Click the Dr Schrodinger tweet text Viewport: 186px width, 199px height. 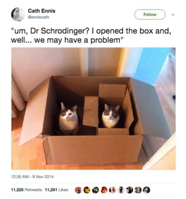coord(91,35)
